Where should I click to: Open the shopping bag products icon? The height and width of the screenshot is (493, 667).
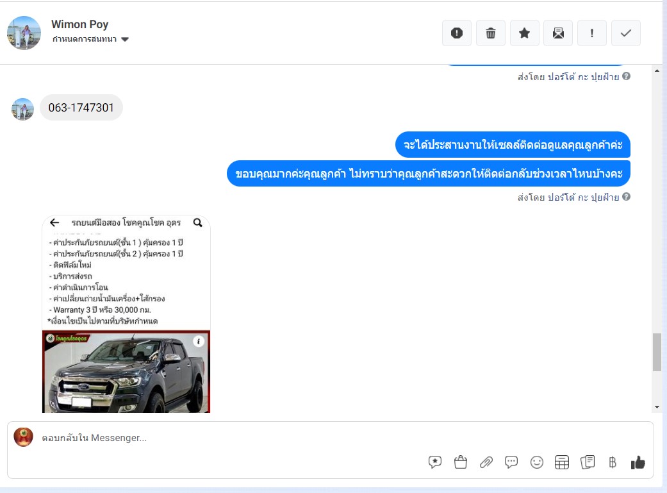click(x=460, y=462)
